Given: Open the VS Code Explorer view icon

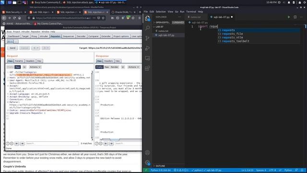Looking at the screenshot, I should pyautogui.click(x=147, y=18).
